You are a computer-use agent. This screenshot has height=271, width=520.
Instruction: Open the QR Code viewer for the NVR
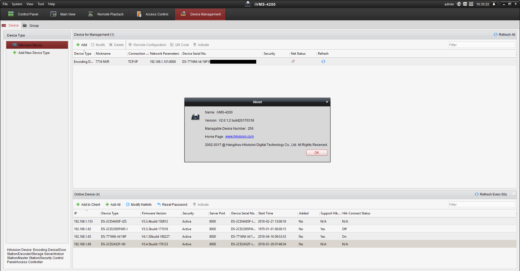coord(179,45)
